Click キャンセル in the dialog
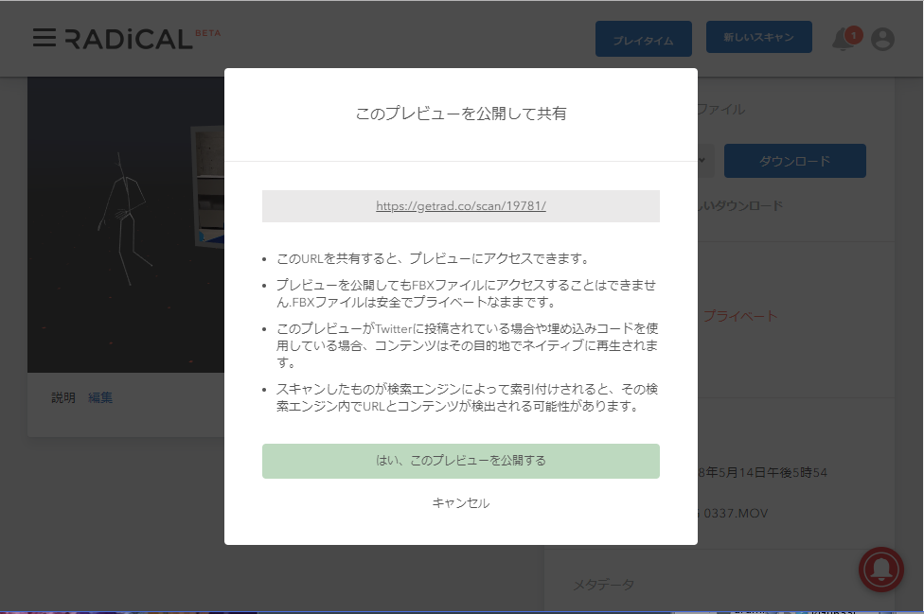Viewport: 924px width, 614px height. click(x=461, y=503)
